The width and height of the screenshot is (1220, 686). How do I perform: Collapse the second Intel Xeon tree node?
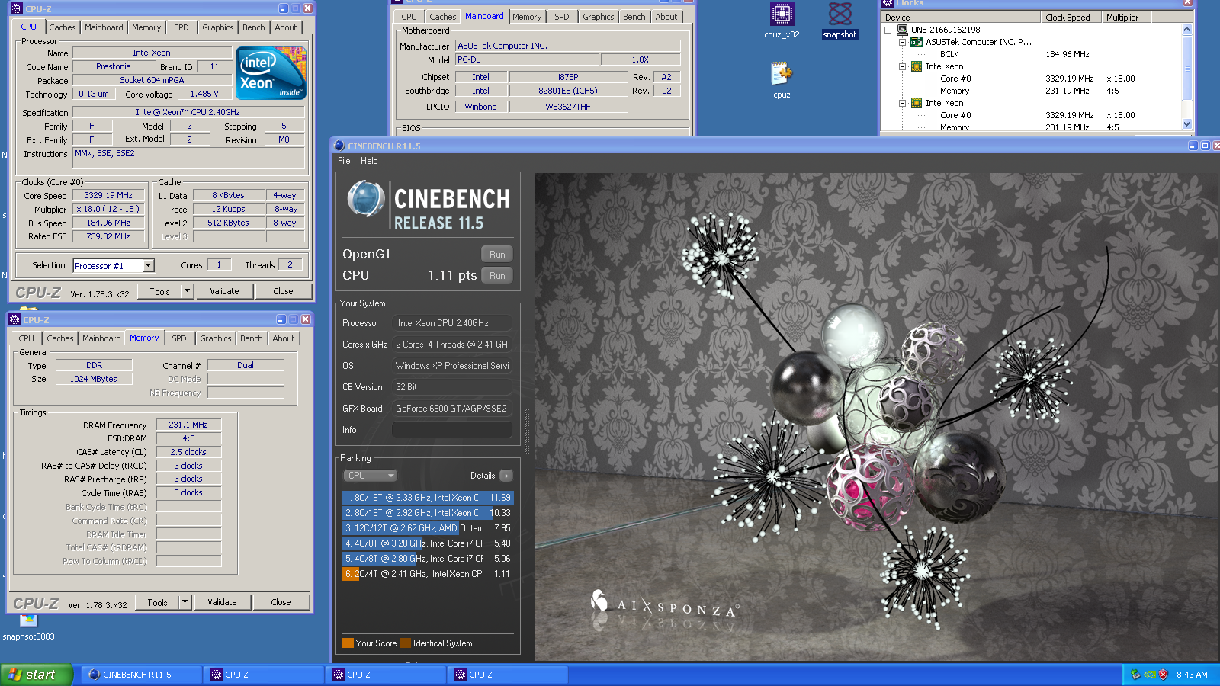tap(902, 103)
